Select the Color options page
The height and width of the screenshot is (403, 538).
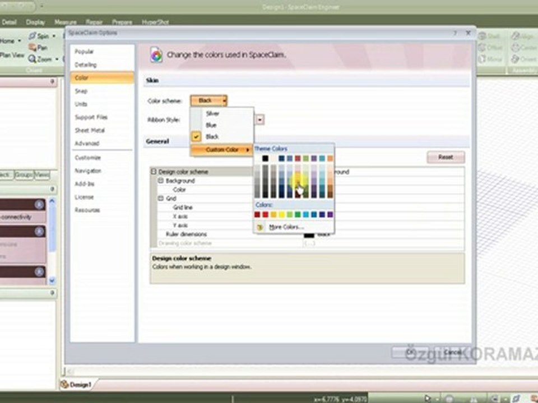coord(102,78)
